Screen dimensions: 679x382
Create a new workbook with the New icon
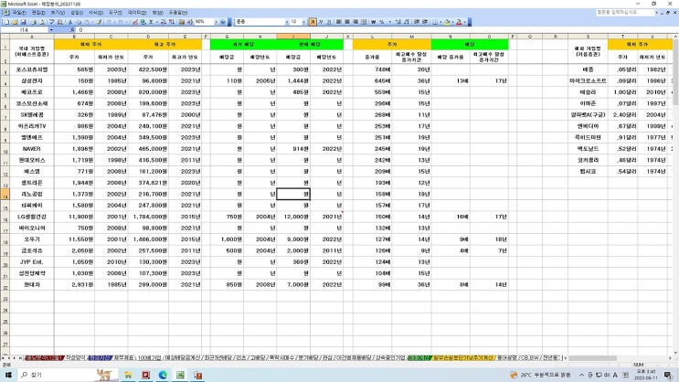(x=7, y=22)
